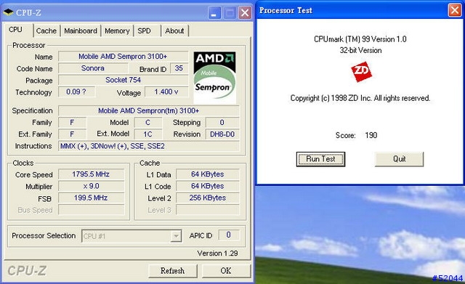Click the red ZD logo in Processor Test
This screenshot has height=284, width=465.
click(x=361, y=71)
